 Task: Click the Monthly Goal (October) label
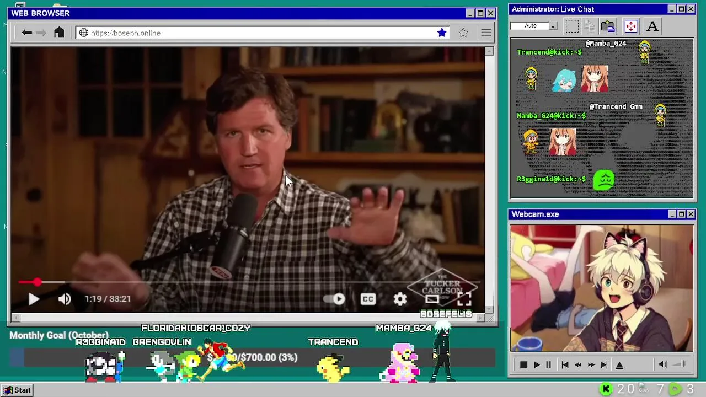[x=59, y=335]
